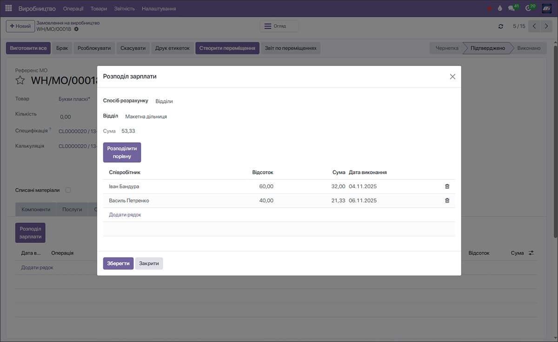Open column settings toggle beside Сума
This screenshot has width=558, height=342.
pos(531,253)
